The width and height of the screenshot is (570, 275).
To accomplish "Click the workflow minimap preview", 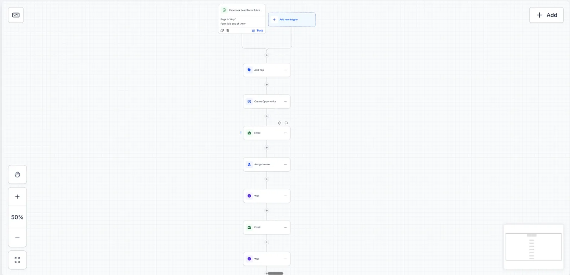I will click(x=534, y=247).
